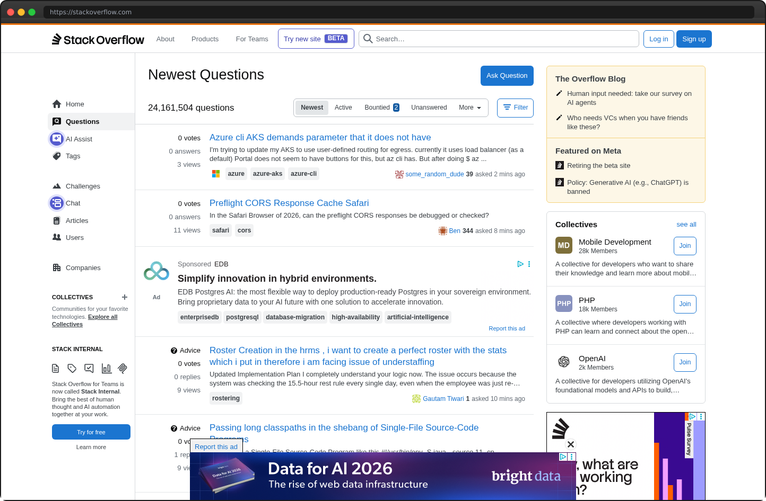
Task: Click the bar chart icon under Stack Internal
Action: 106,368
